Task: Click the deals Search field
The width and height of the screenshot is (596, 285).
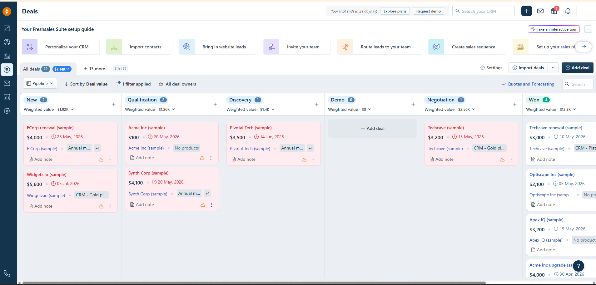Action: 578,84
